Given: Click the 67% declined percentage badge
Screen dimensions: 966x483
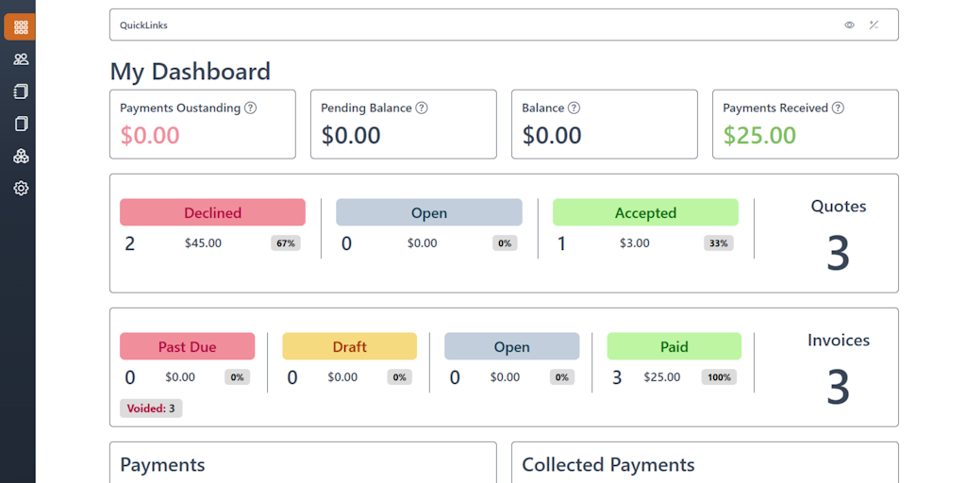Looking at the screenshot, I should (x=286, y=243).
